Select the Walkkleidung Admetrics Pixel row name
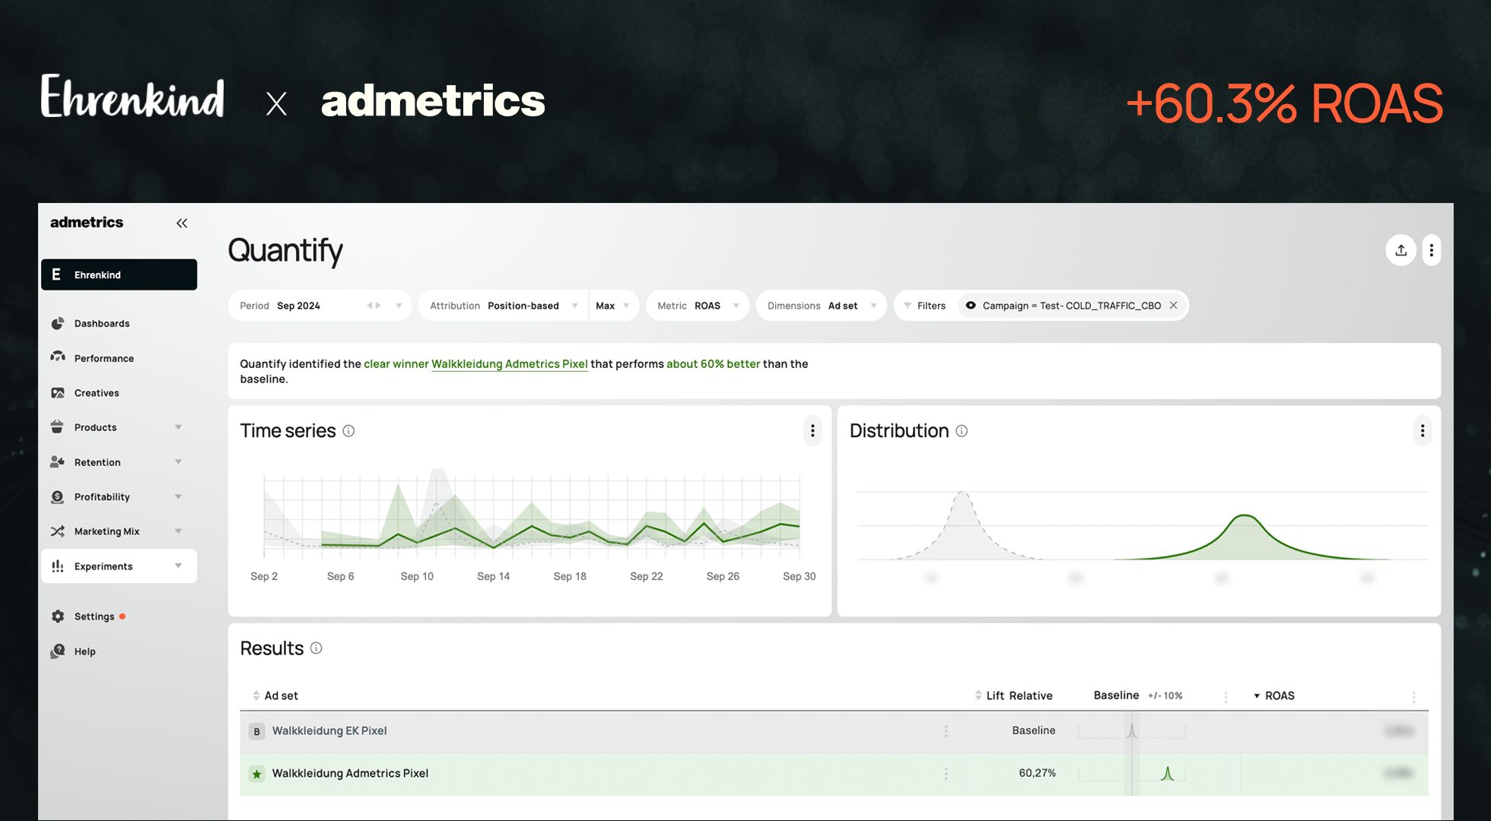Image resolution: width=1491 pixels, height=821 pixels. (350, 773)
